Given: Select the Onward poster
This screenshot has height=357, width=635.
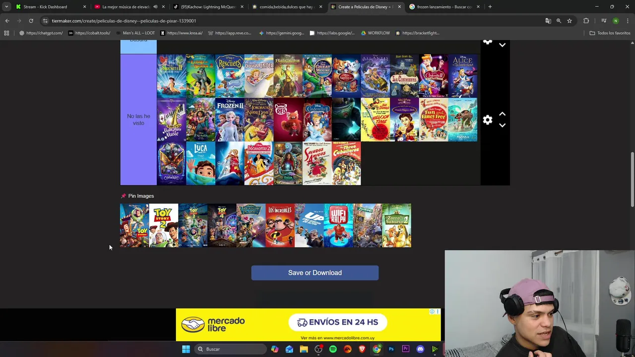Looking at the screenshot, I should (172, 164).
